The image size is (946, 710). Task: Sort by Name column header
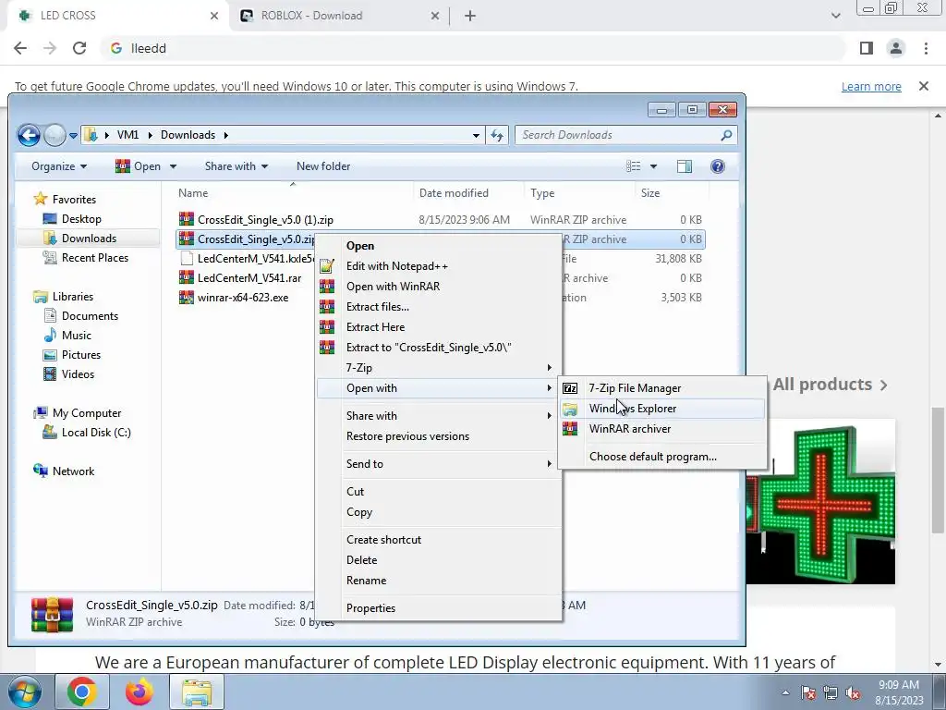pos(193,193)
